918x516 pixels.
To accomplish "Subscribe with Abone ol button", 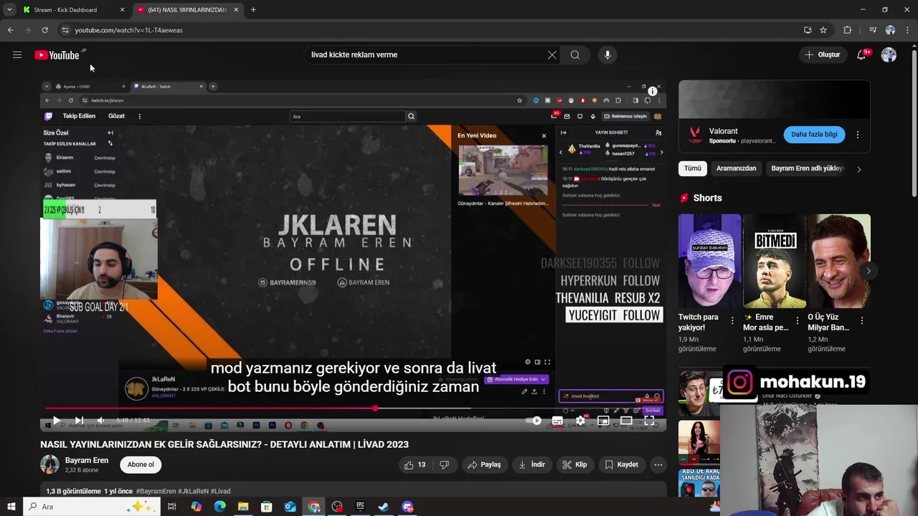I will click(141, 464).
